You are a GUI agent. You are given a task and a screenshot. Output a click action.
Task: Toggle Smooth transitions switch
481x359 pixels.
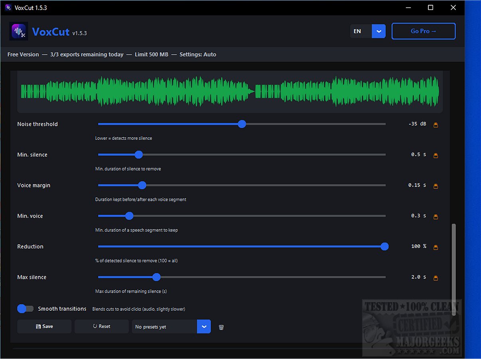point(26,309)
